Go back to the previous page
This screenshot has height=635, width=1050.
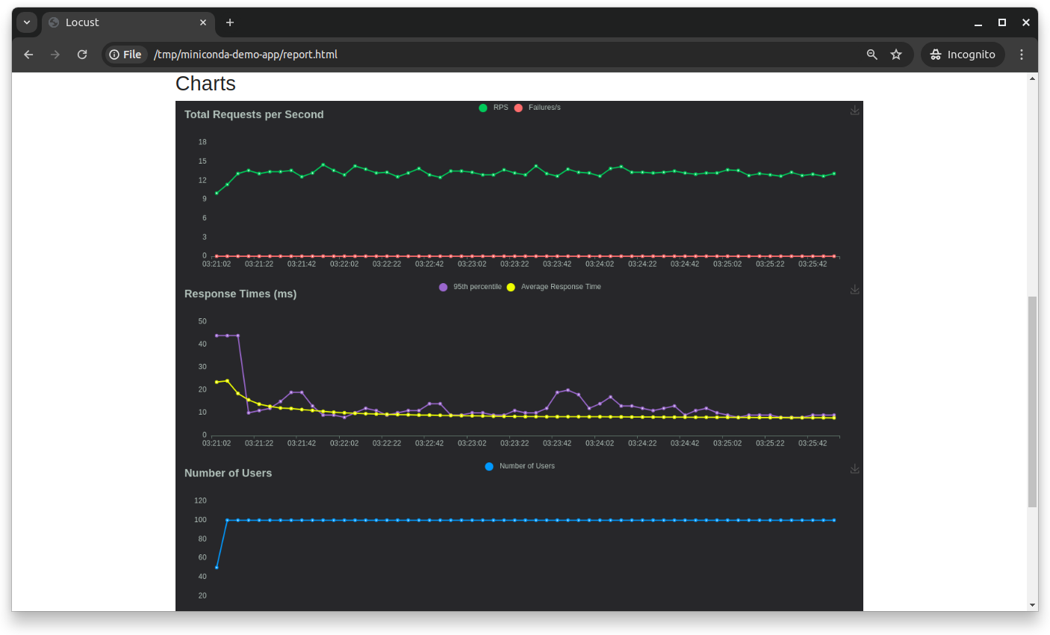(x=28, y=55)
